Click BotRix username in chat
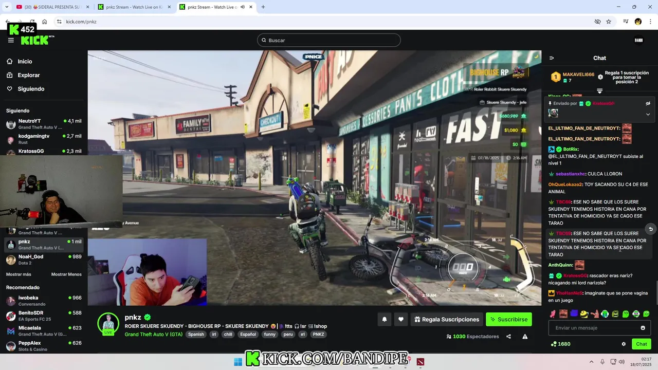The height and width of the screenshot is (370, 658). (571, 149)
